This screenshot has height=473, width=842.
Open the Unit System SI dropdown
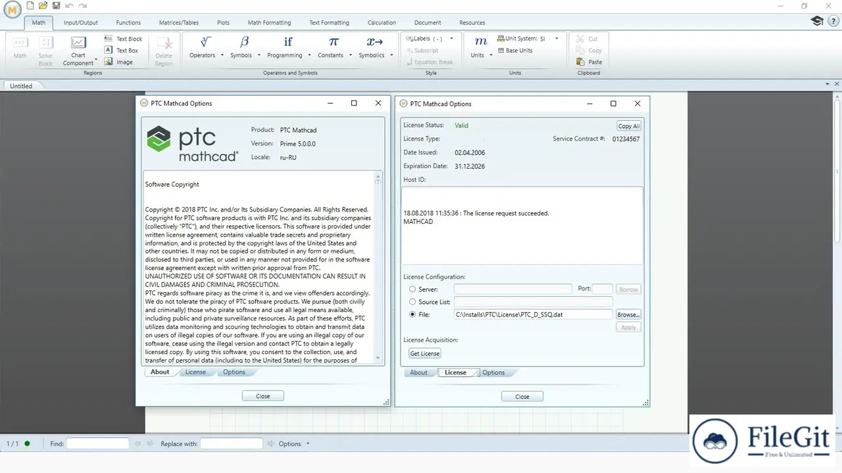(557, 39)
